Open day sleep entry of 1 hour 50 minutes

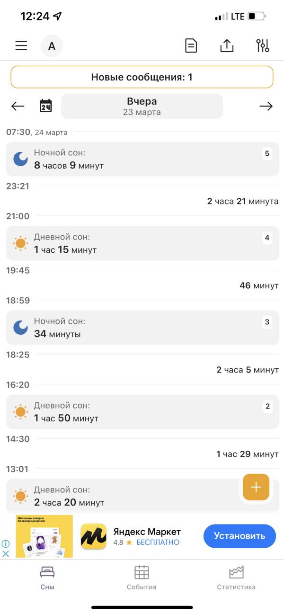point(142,412)
